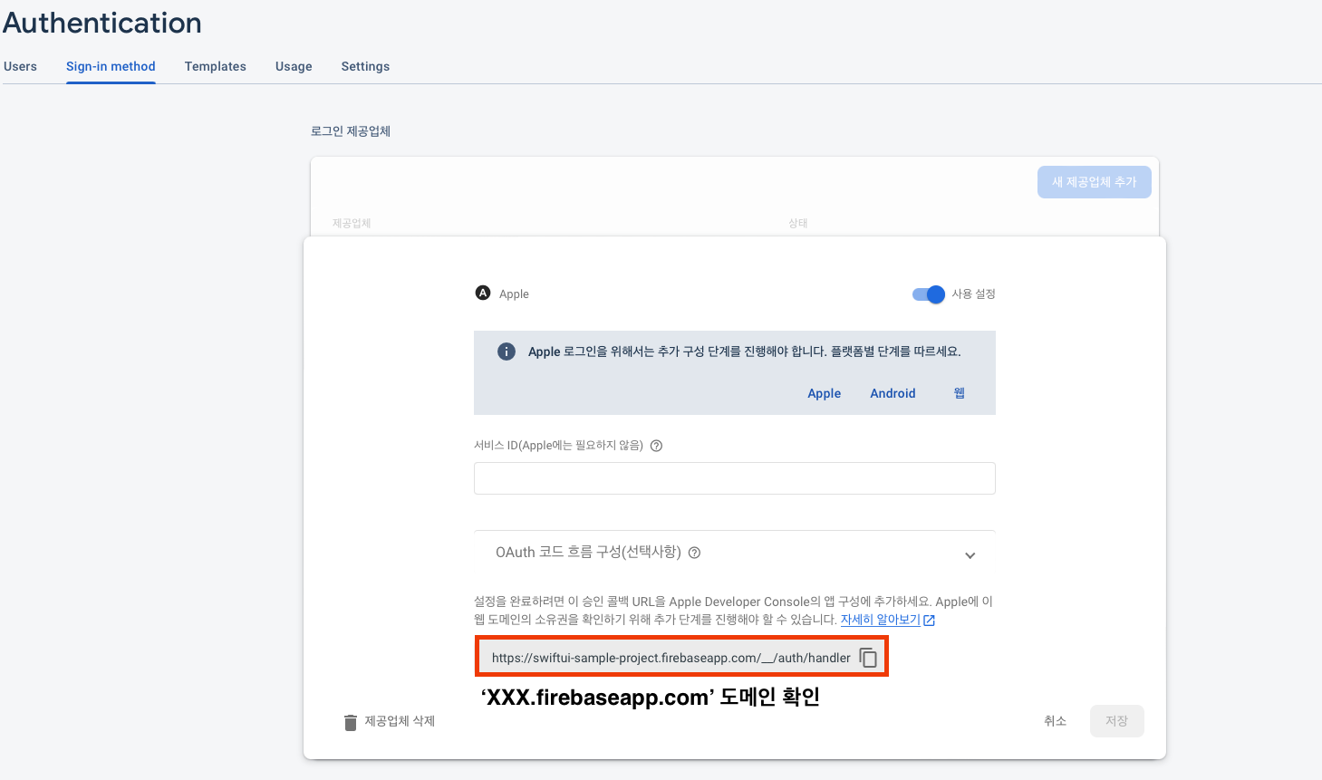Go to the Usage tab
Viewport: 1322px width, 780px height.
pyautogui.click(x=294, y=66)
